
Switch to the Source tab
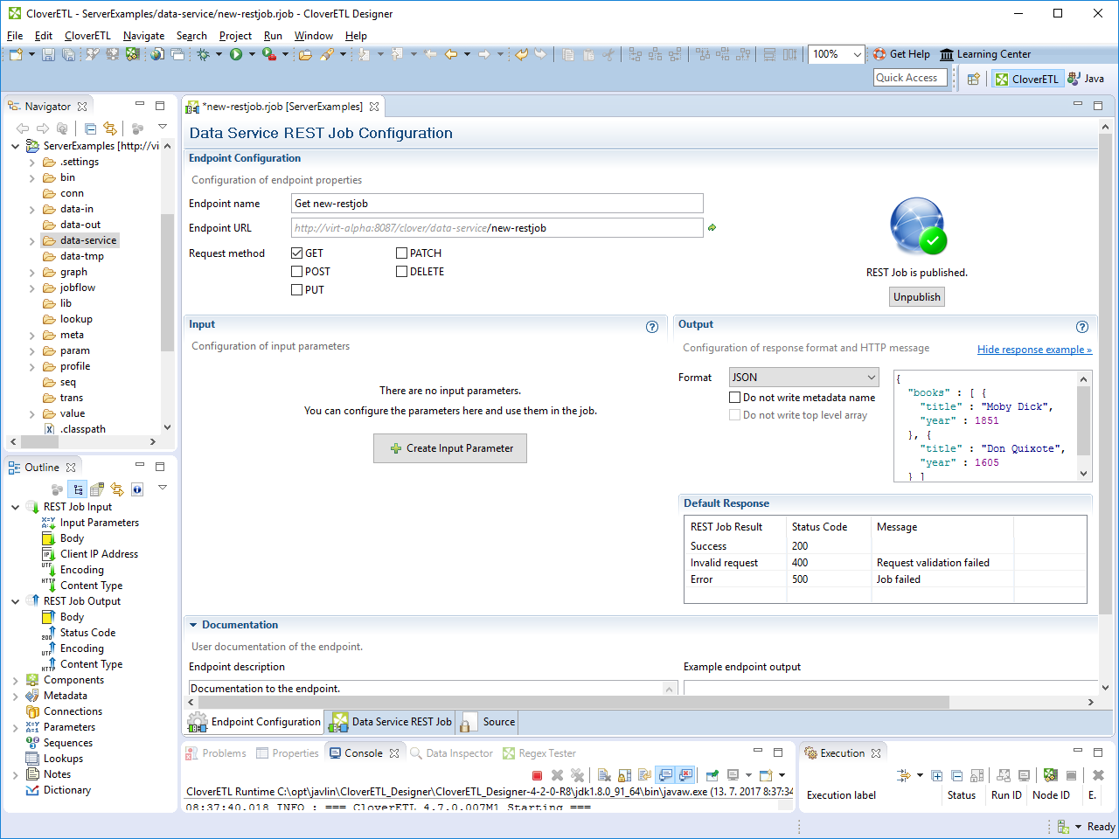tap(498, 722)
